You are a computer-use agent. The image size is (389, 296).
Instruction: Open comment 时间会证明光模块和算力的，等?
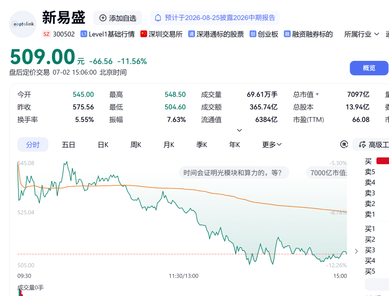click(x=234, y=172)
